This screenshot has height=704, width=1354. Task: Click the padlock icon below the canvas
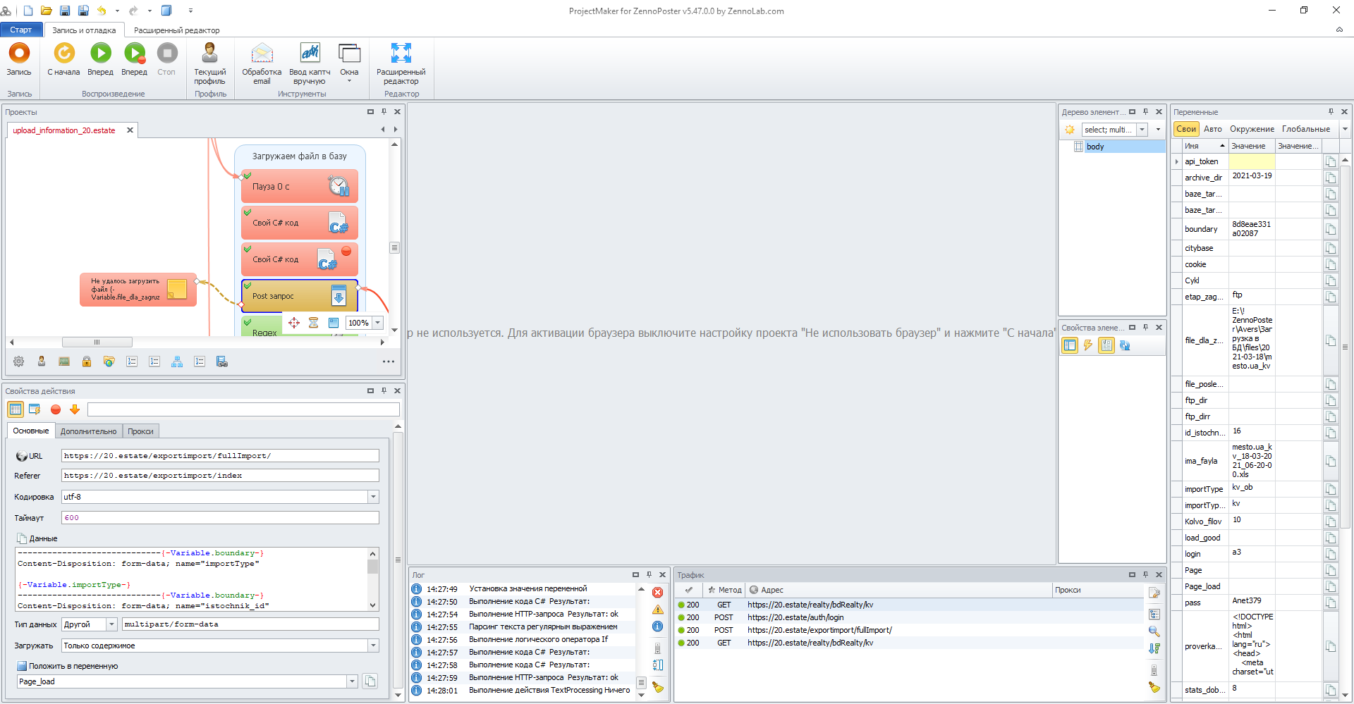[x=87, y=362]
